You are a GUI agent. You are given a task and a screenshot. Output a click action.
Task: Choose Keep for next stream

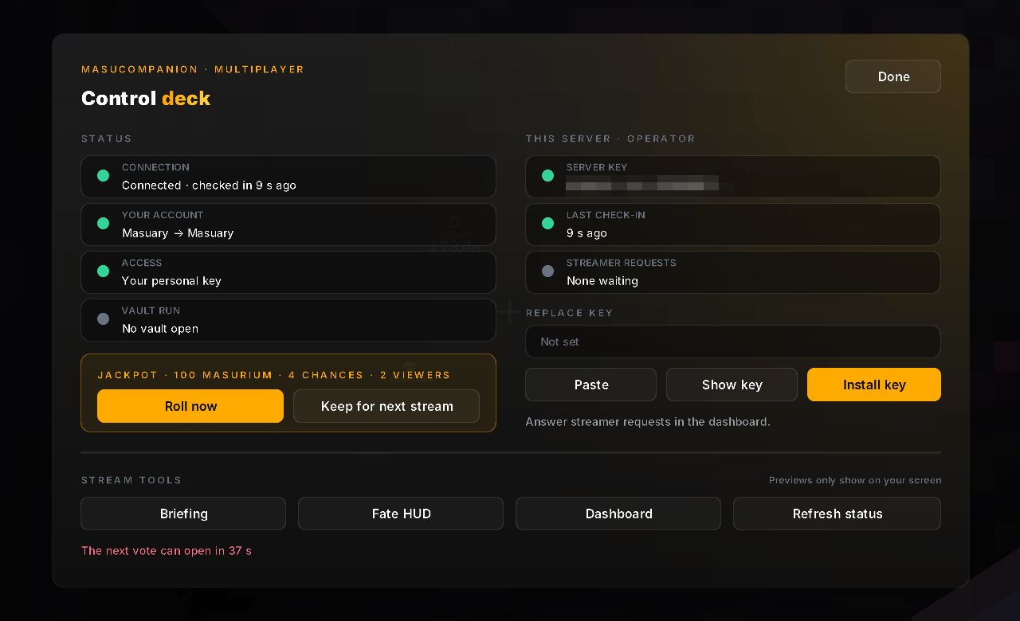tap(386, 406)
